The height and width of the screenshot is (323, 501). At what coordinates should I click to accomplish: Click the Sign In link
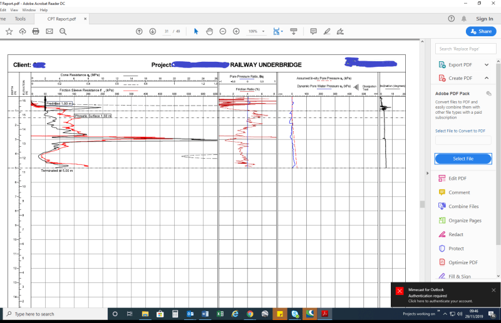click(484, 19)
